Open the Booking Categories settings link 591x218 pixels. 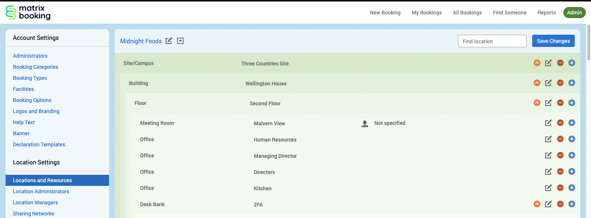35,67
